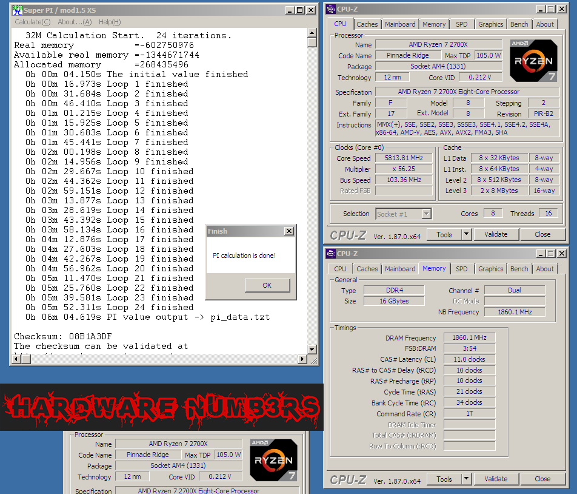Click the Bank Cycle Time value 34 clocks
Image resolution: width=577 pixels, height=494 pixels.
[x=469, y=402]
